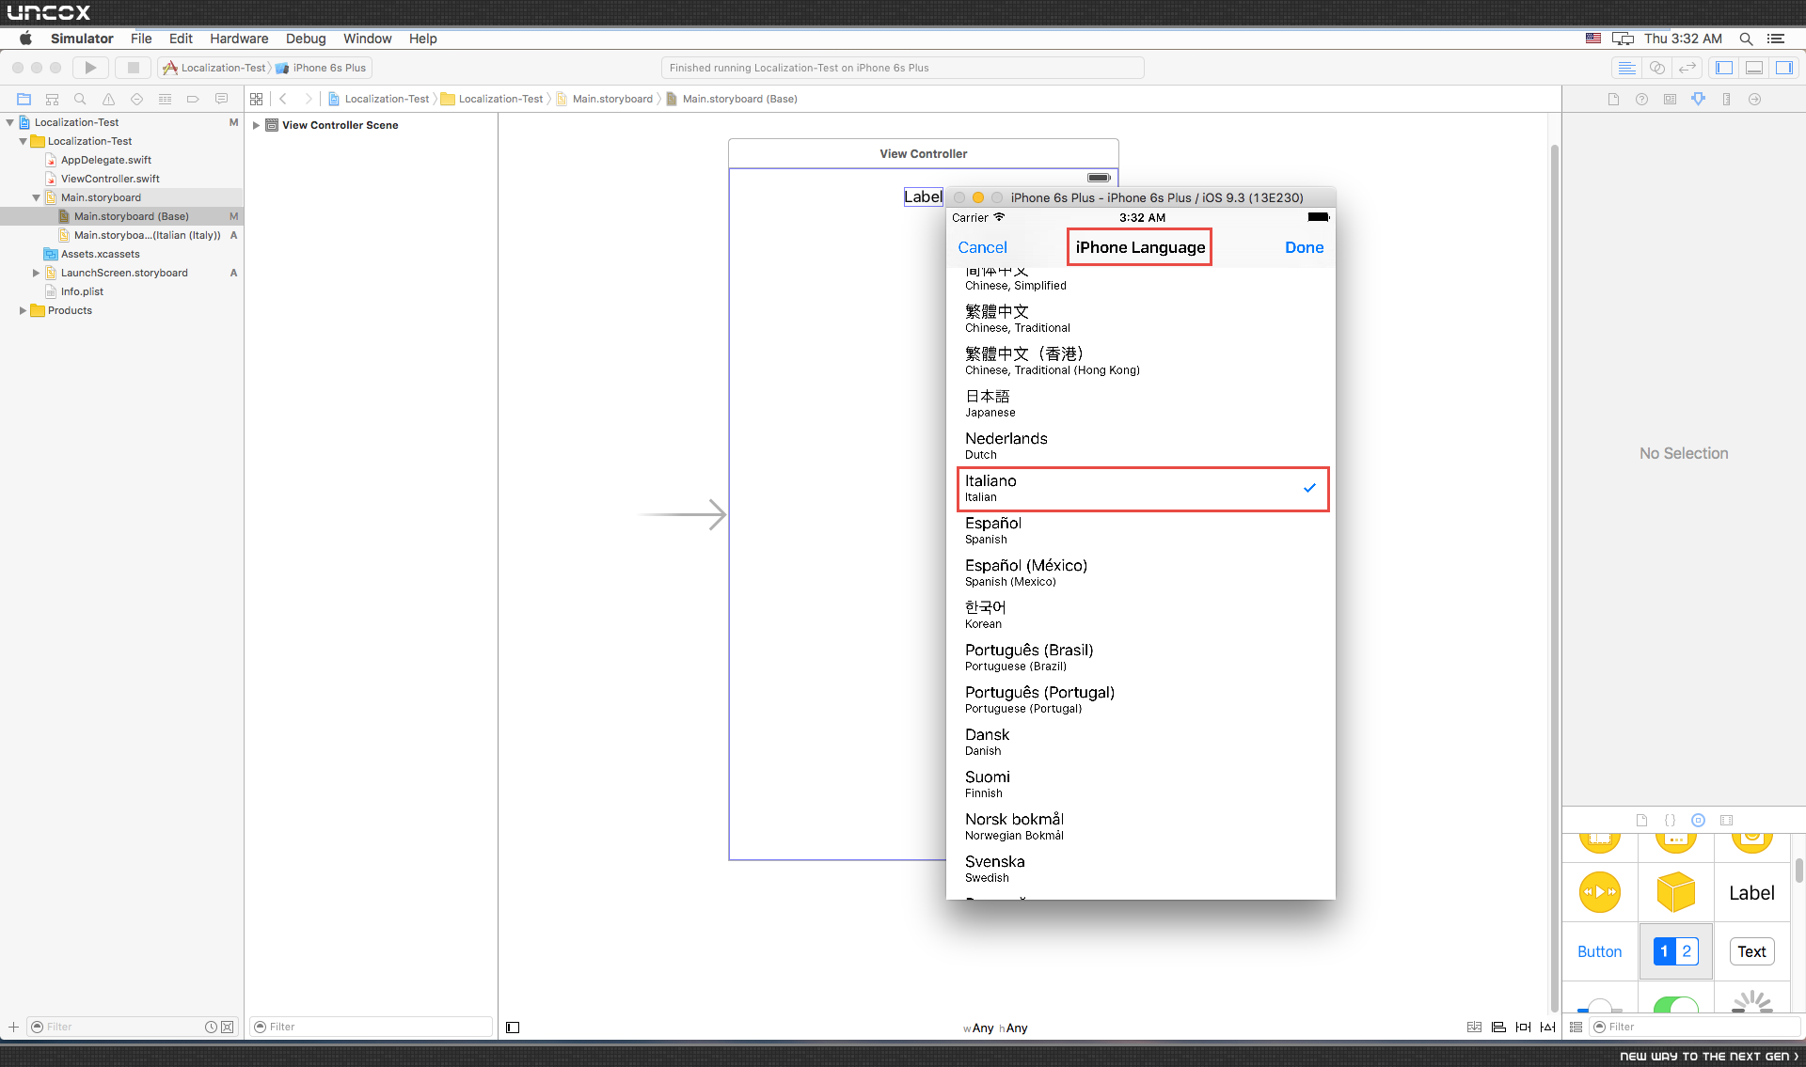The height and width of the screenshot is (1067, 1806).
Task: Show the Attributes inspector
Action: [x=1698, y=99]
